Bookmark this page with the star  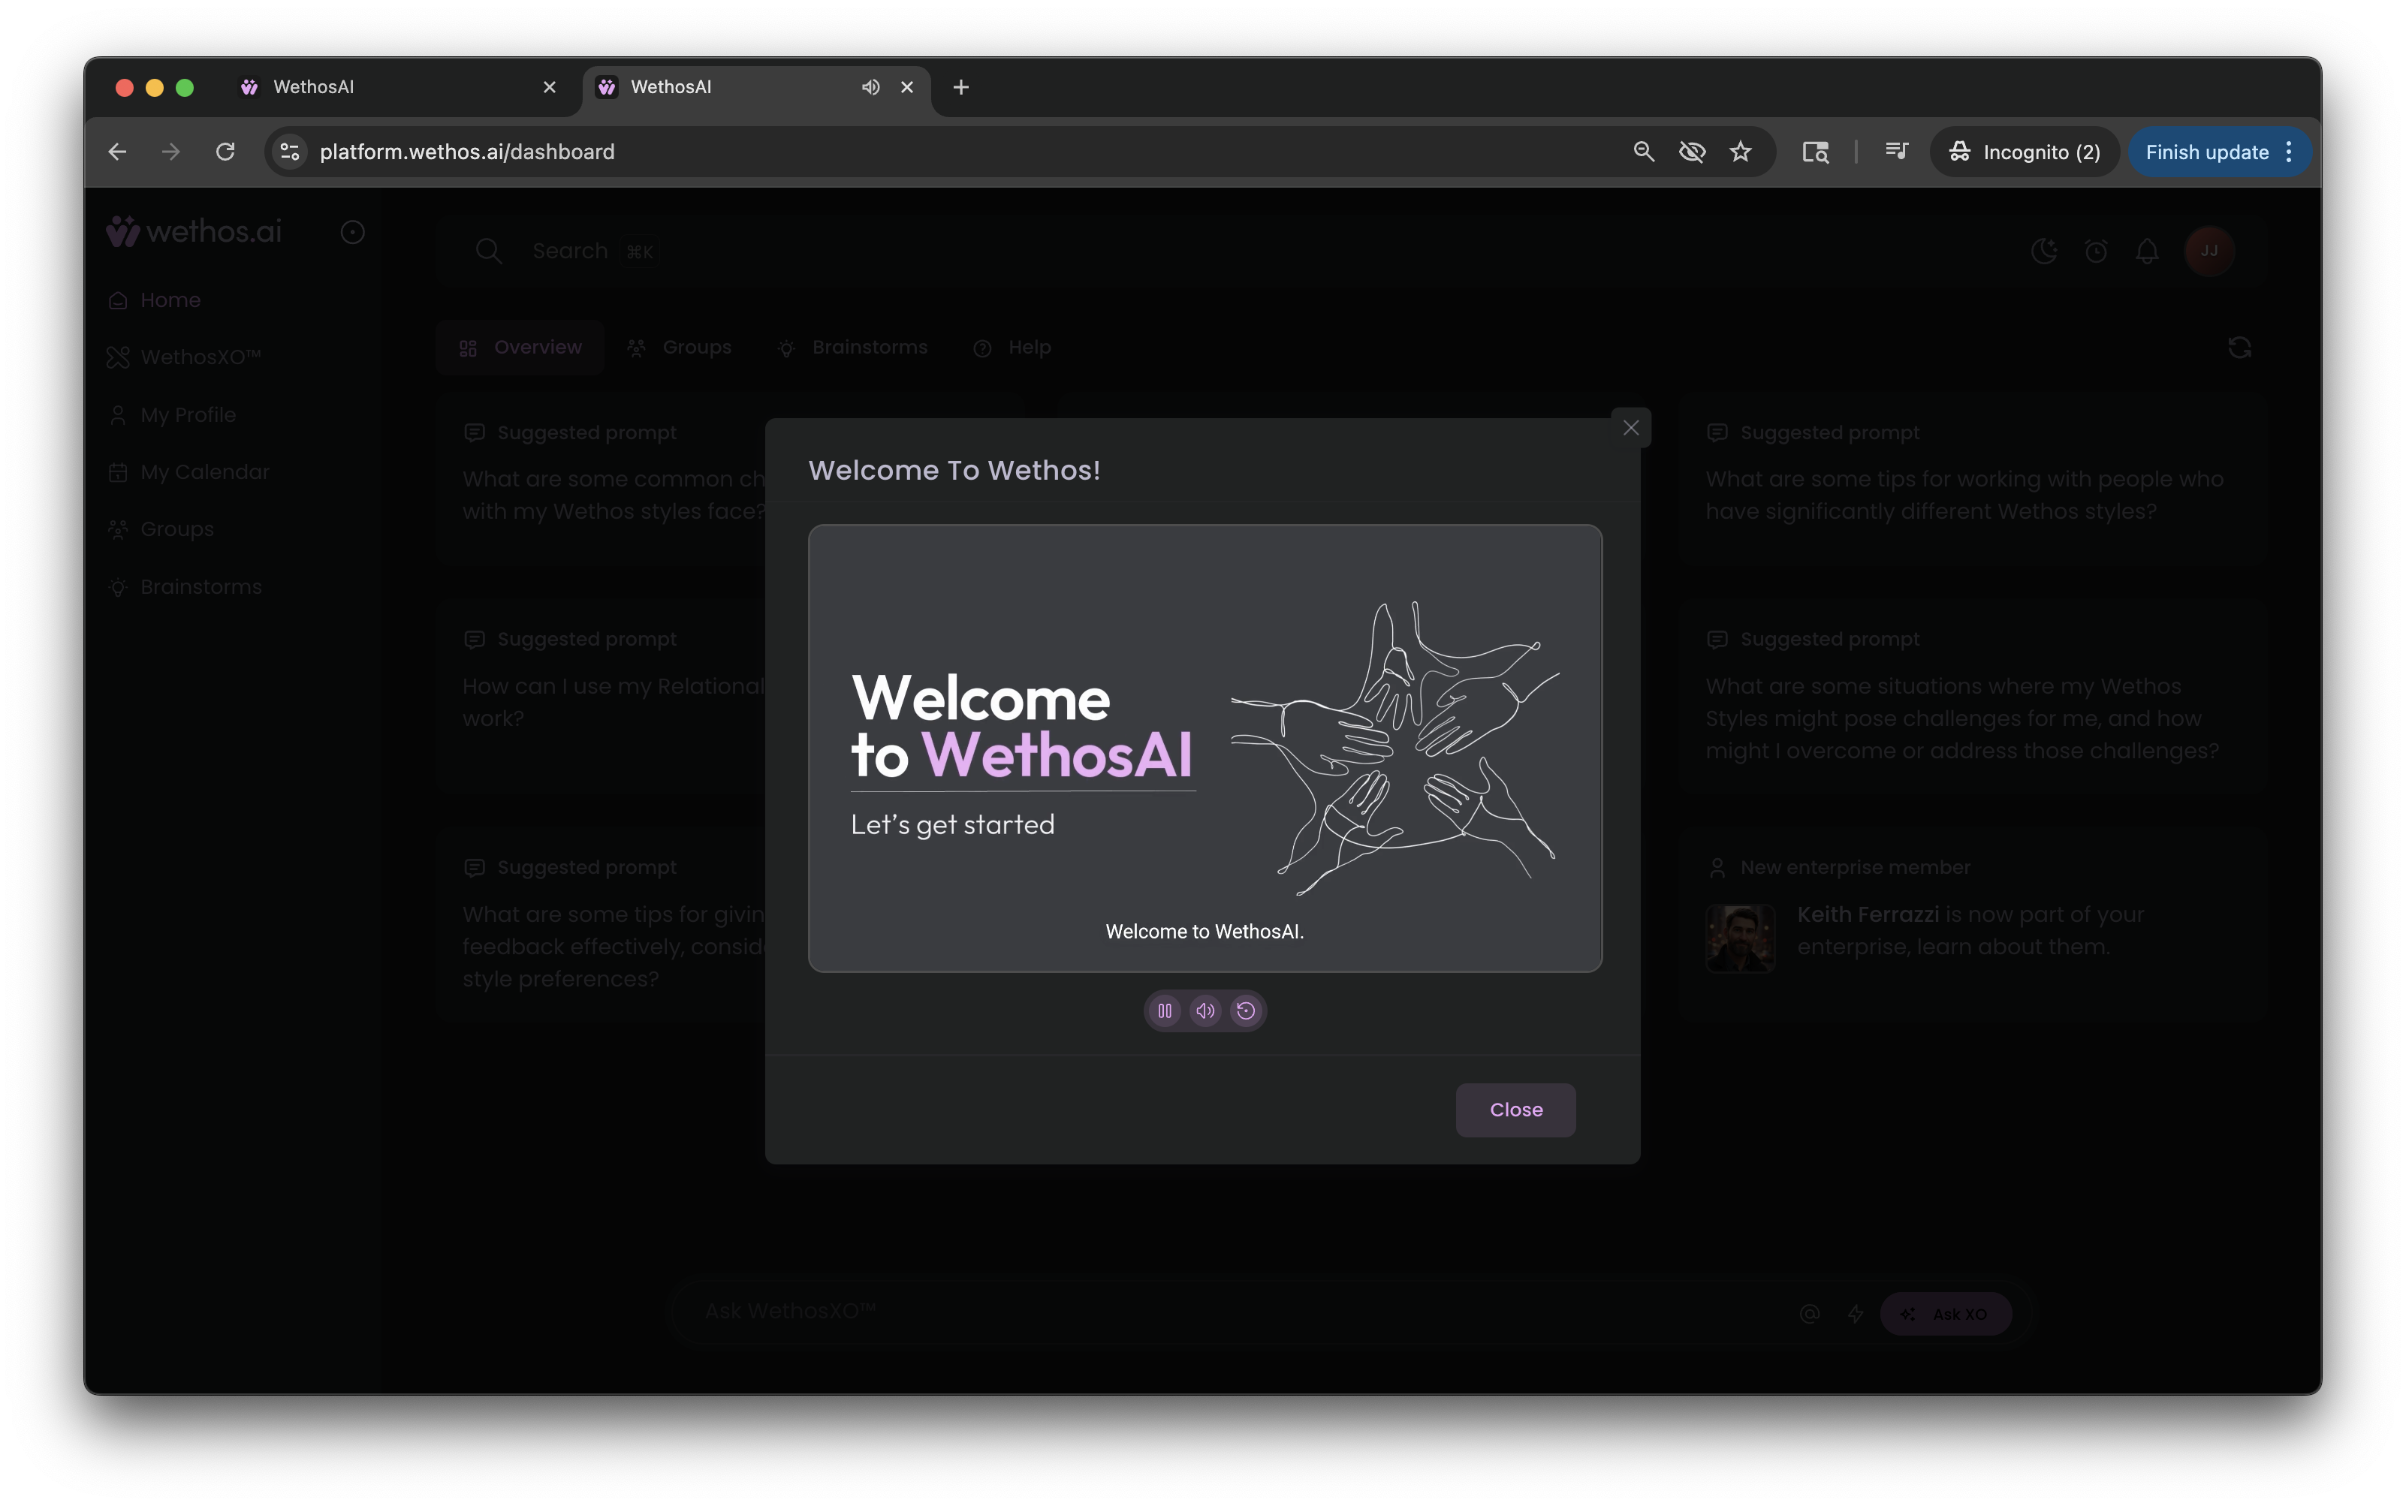coord(1739,152)
